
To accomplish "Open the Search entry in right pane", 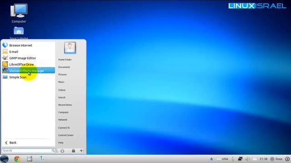I will pos(62,97).
